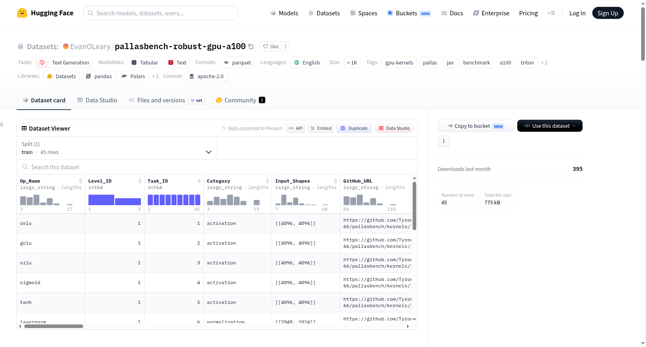Viewport: 646px width, 347px height.
Task: Expand the +2 more tags
Action: (544, 62)
